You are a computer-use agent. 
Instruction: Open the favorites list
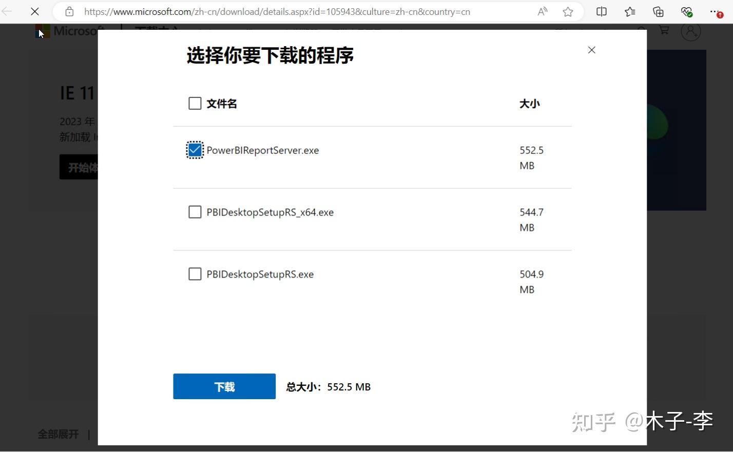[x=630, y=11]
